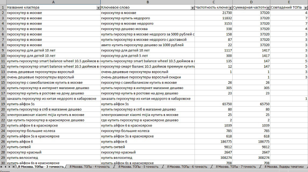Select column C header
Viewport: 308px width, 172px height.
point(213,2)
